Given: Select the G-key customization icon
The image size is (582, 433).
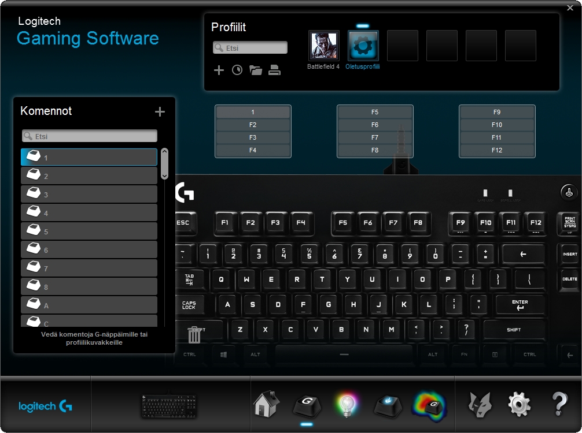Looking at the screenshot, I should click(307, 406).
